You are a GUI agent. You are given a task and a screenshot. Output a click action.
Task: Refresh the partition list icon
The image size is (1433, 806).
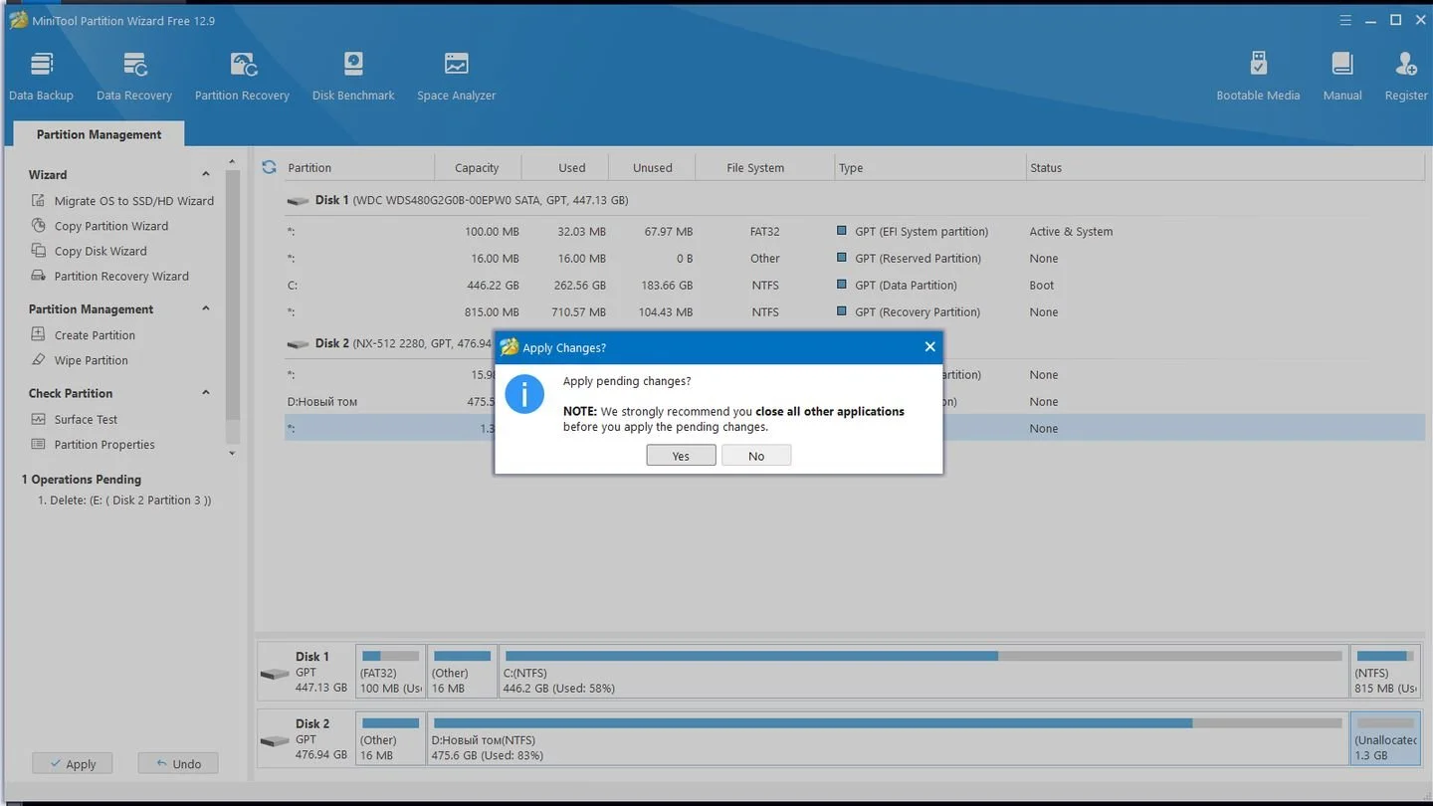269,167
